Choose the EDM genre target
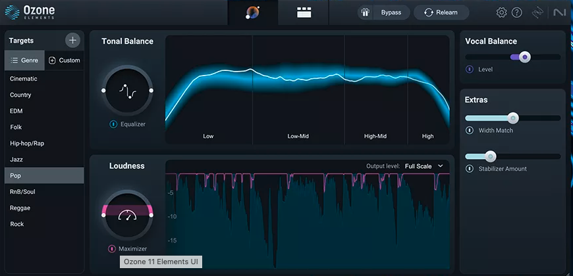 point(44,111)
